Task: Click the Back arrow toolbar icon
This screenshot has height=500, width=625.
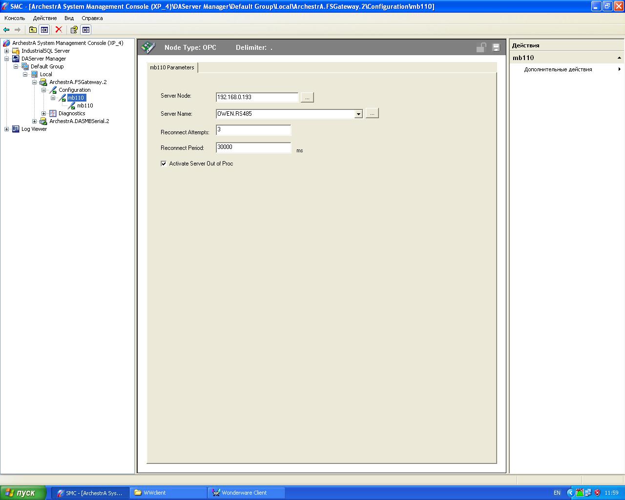Action: (6, 30)
